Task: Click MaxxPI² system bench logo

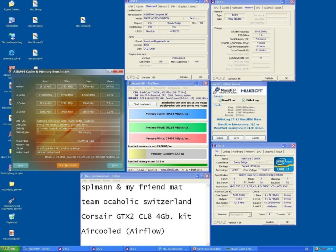Action: click(225, 91)
